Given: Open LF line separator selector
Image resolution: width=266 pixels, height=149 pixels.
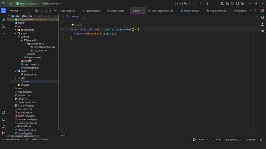Looking at the screenshot, I should point(209,140).
